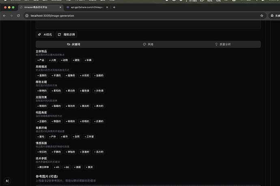
Task: Add the 建筑 keyword chip
Action: [x=76, y=60]
